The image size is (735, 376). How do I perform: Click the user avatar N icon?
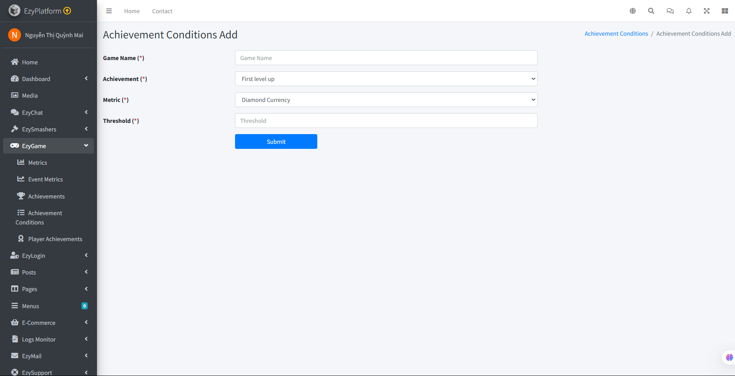point(14,35)
